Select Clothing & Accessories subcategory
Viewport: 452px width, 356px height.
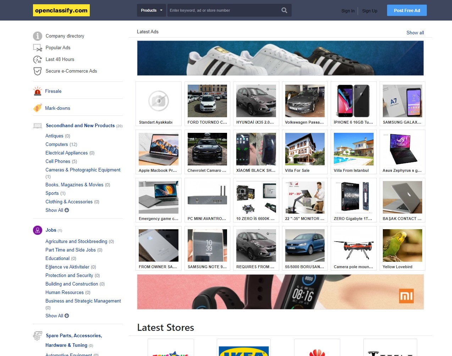[x=69, y=202]
